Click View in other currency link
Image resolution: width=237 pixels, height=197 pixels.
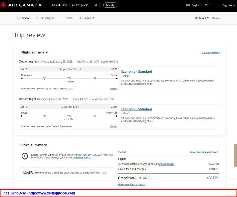click(x=132, y=184)
